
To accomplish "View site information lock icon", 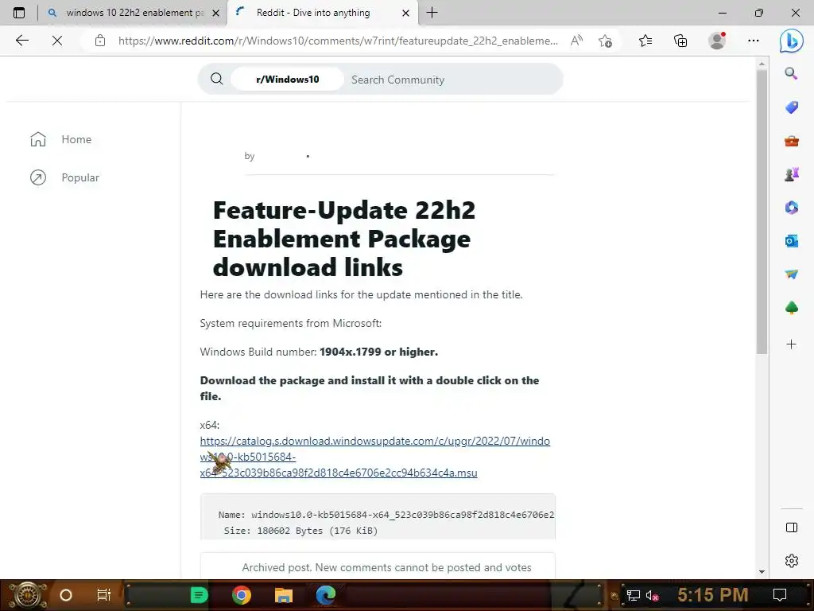I will [x=100, y=41].
